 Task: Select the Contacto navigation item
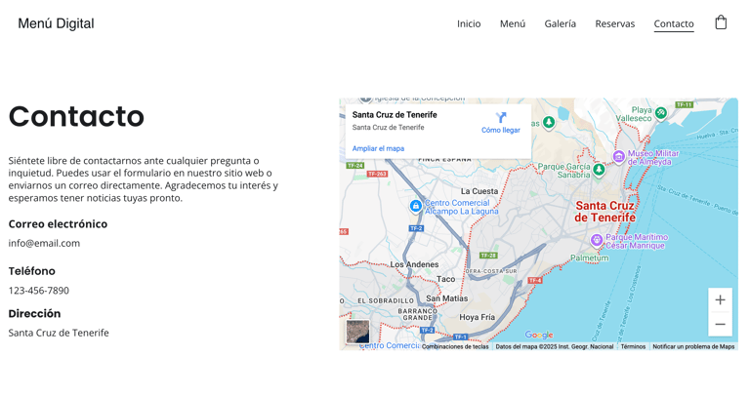[x=674, y=23]
